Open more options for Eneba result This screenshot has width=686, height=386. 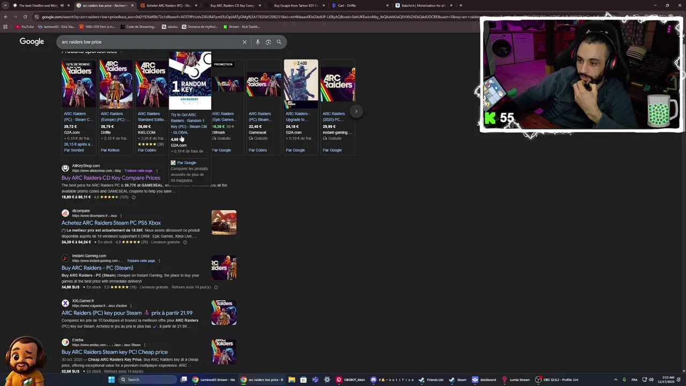pyautogui.click(x=144, y=345)
